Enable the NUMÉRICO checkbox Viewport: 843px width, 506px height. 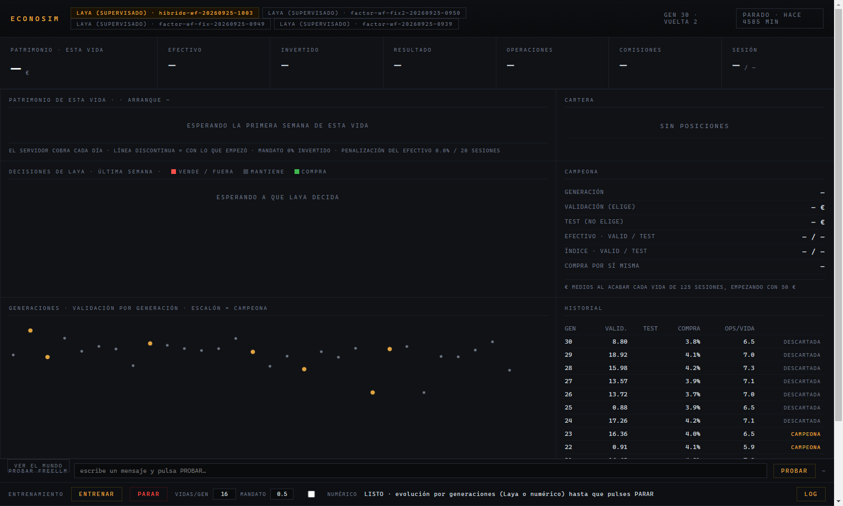tap(311, 494)
